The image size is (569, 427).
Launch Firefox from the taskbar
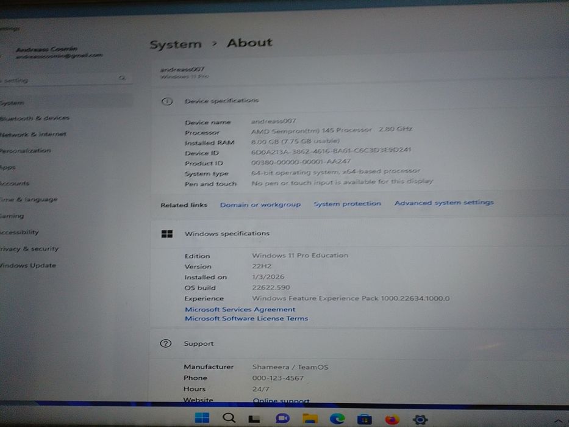(x=392, y=420)
